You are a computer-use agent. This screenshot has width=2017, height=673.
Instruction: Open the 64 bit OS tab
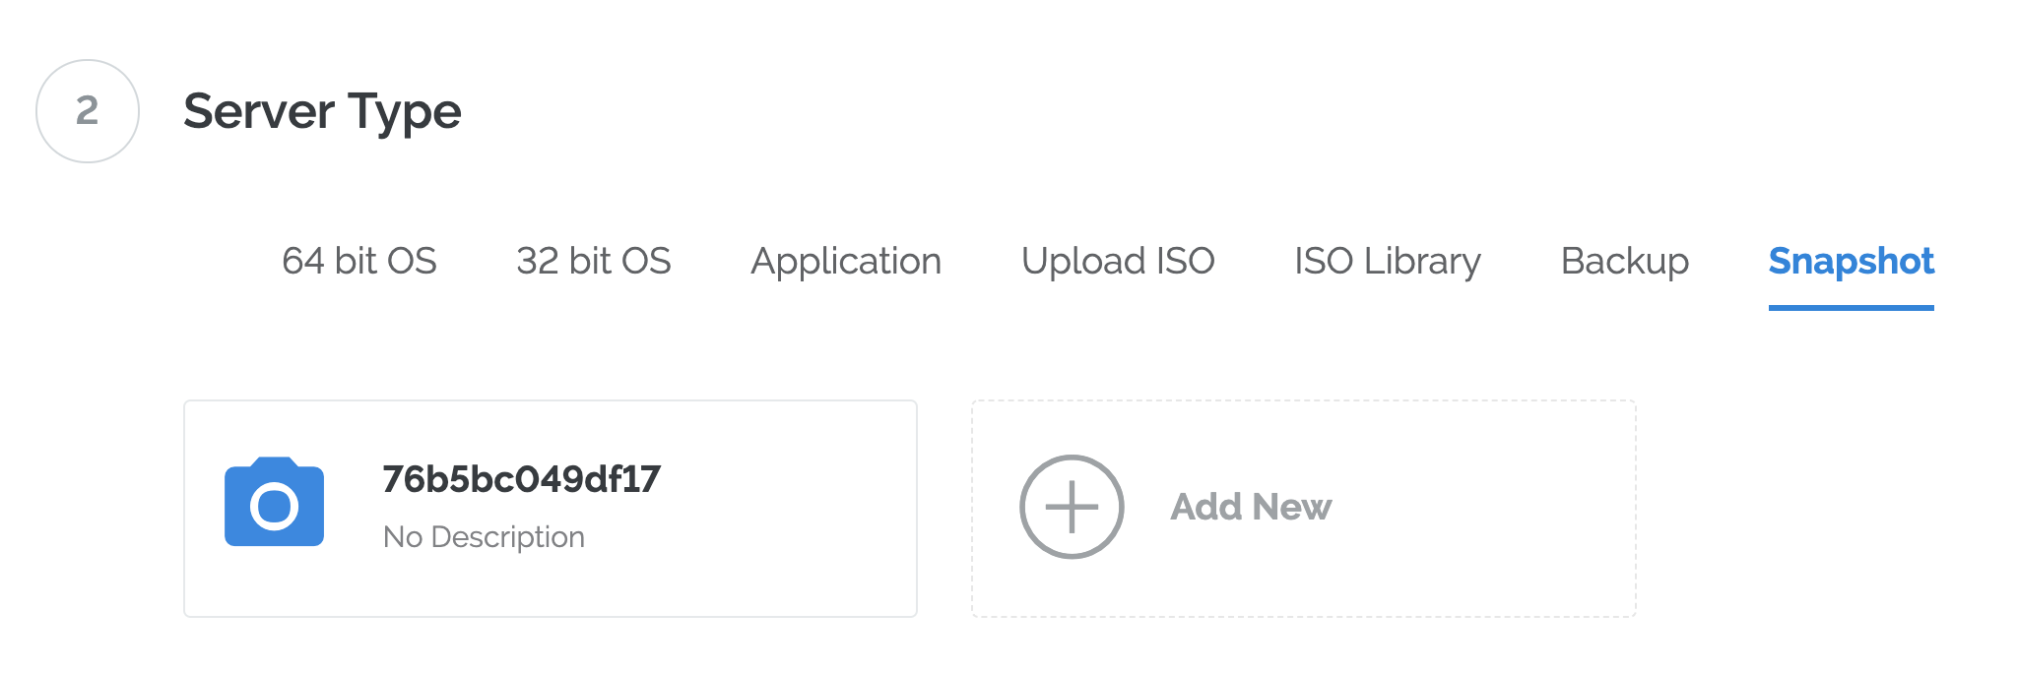click(358, 261)
